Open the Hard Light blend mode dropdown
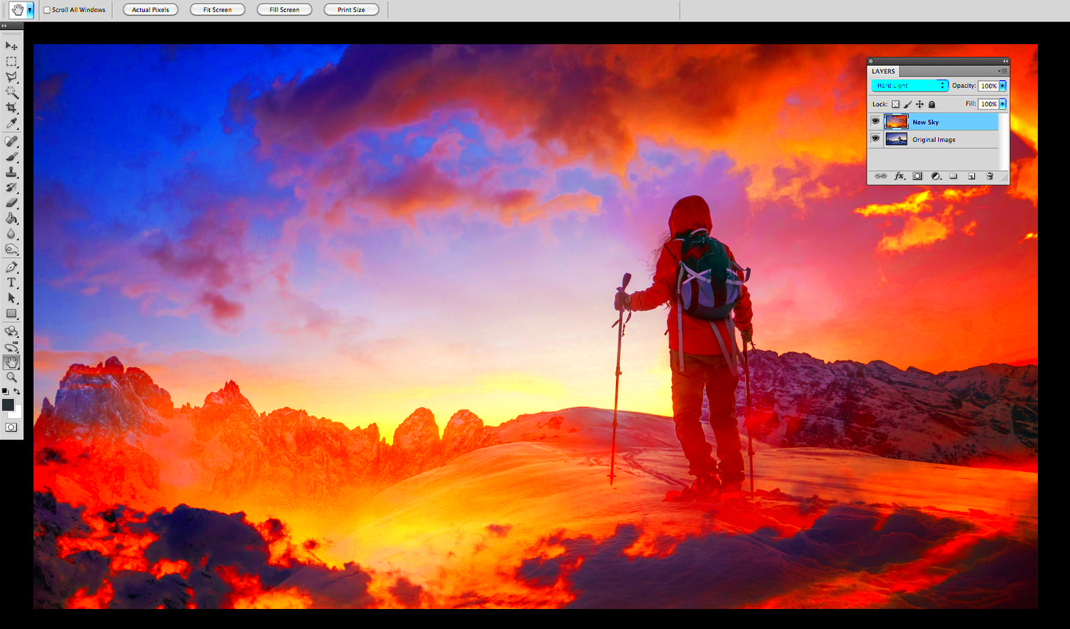The width and height of the screenshot is (1070, 629). [909, 86]
